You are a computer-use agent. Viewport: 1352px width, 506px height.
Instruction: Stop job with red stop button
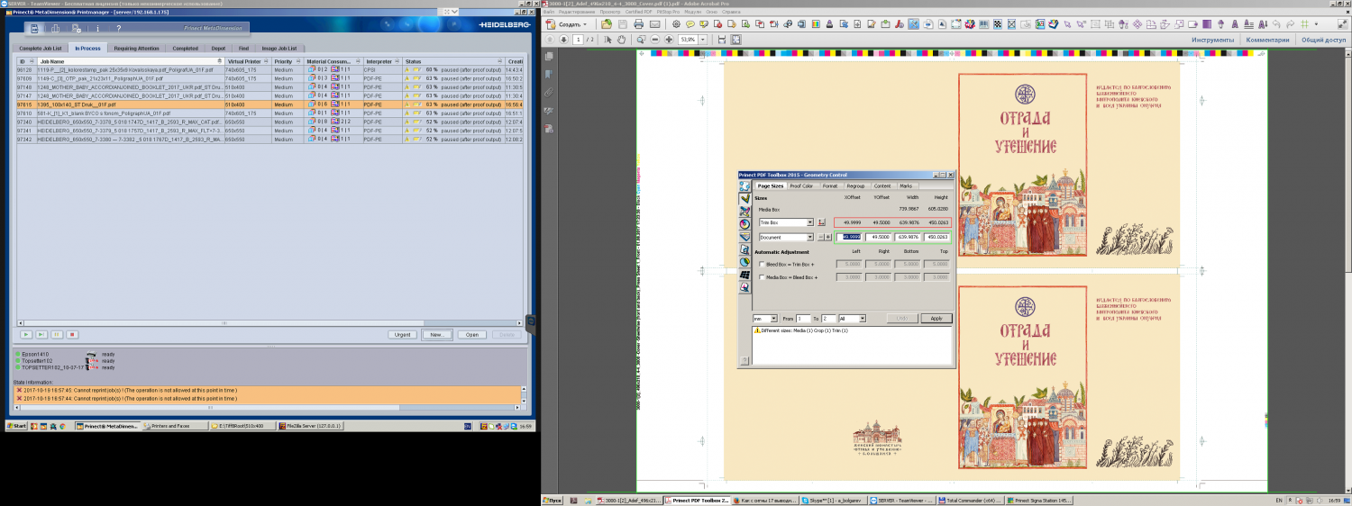[x=73, y=334]
